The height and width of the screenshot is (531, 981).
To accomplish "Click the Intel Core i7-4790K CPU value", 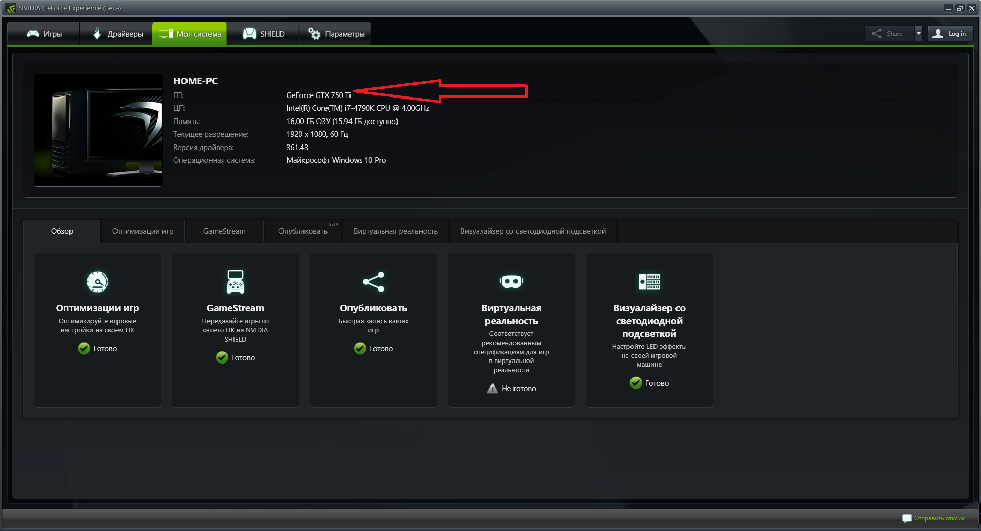I will 358,108.
